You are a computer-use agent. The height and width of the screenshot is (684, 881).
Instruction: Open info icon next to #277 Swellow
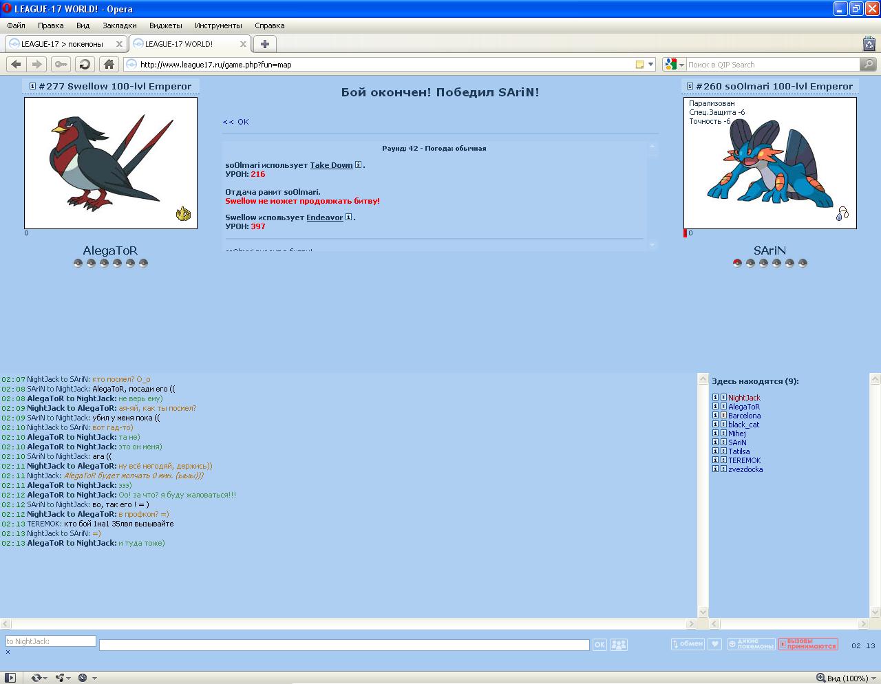(x=32, y=86)
